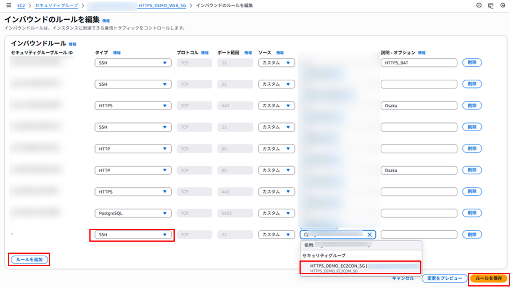Delete HTTPS rule without description using 削除
Screen dimensions: 510x288
472,192
